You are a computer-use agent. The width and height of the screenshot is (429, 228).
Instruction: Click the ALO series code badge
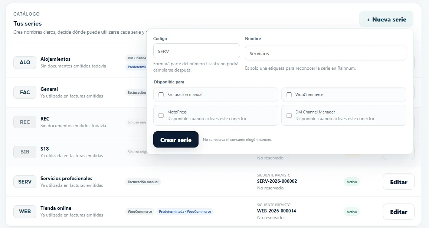(x=24, y=63)
